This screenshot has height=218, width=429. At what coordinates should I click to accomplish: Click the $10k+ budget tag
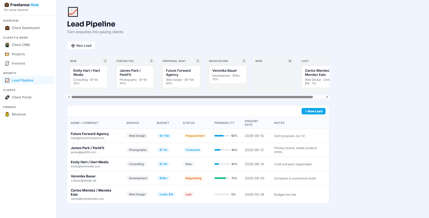tap(163, 178)
